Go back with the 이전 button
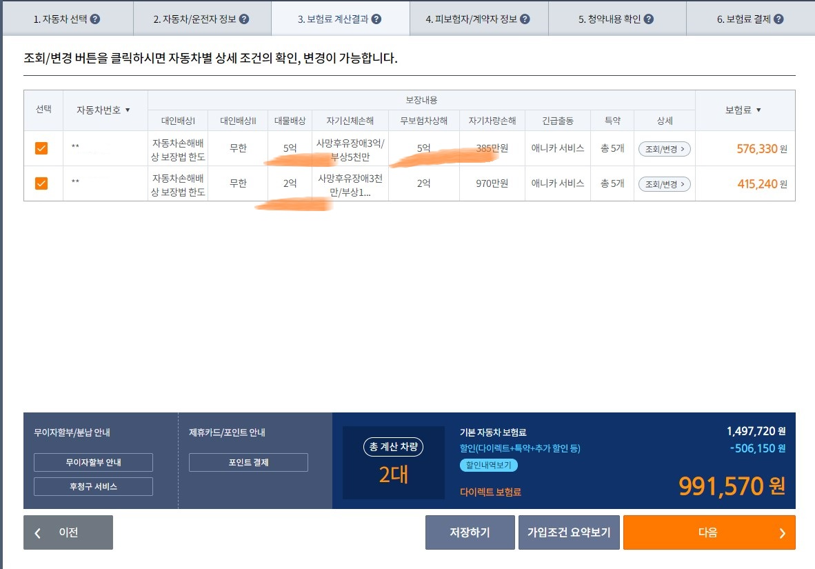This screenshot has height=569, width=815. coord(68,532)
